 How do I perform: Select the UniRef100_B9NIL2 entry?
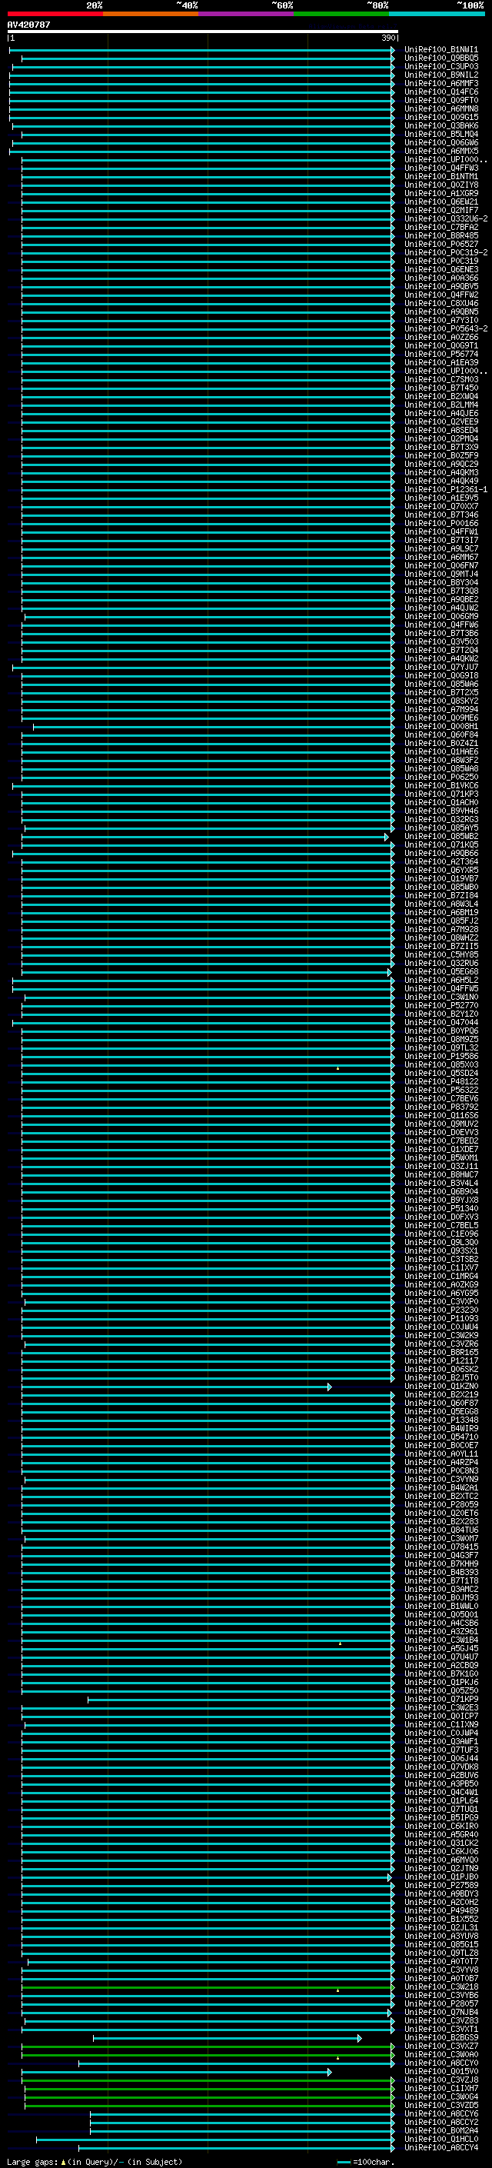pyautogui.click(x=440, y=75)
